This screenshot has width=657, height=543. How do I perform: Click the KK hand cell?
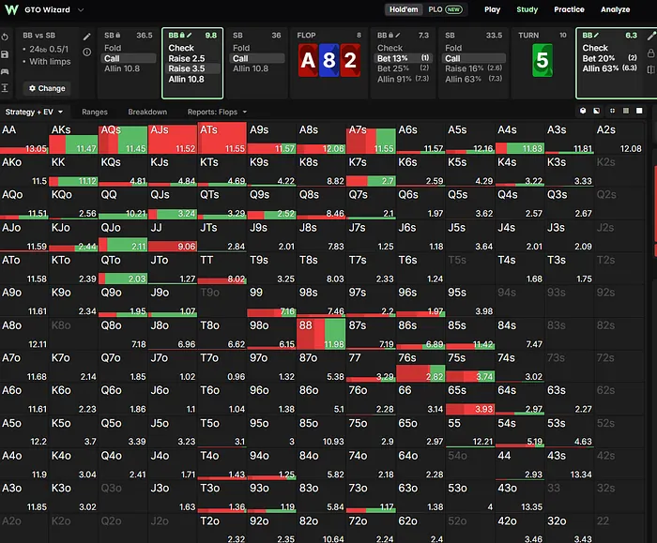point(74,171)
